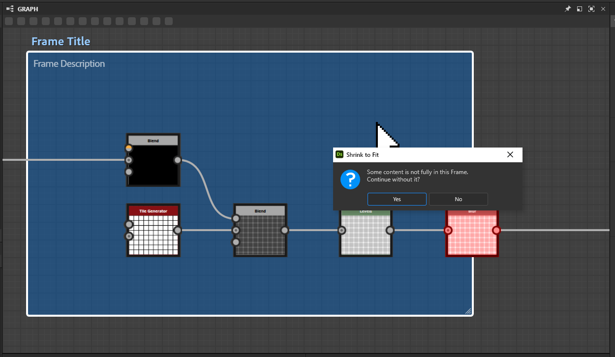Click the graph hierarchy icon beside the GRAPH title

coord(9,9)
